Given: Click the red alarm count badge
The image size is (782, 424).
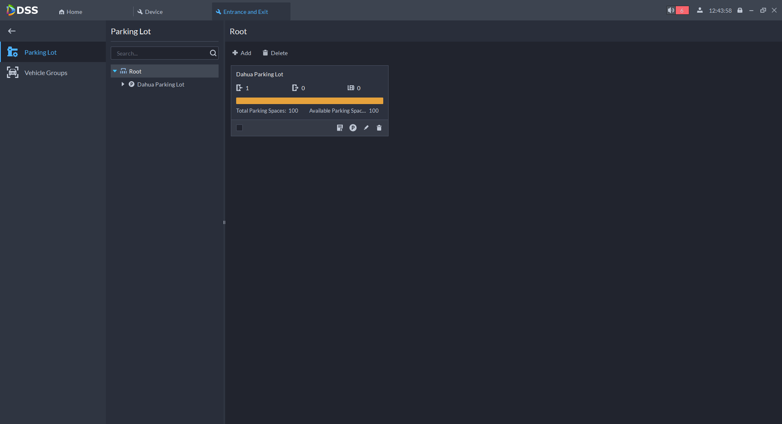Looking at the screenshot, I should [x=682, y=11].
